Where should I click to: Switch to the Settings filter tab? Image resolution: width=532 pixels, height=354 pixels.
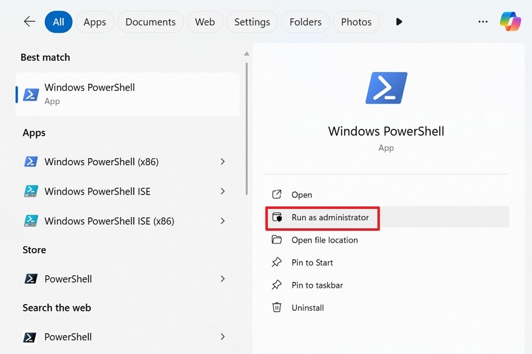(x=252, y=22)
